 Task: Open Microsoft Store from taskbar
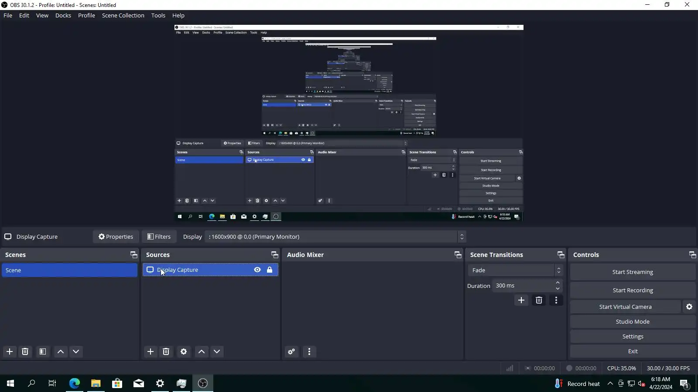[117, 383]
